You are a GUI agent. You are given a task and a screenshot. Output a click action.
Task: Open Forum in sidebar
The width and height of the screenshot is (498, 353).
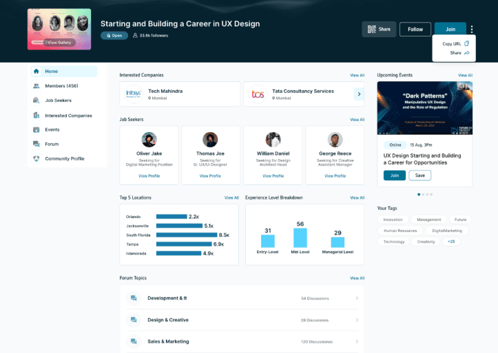click(64, 144)
